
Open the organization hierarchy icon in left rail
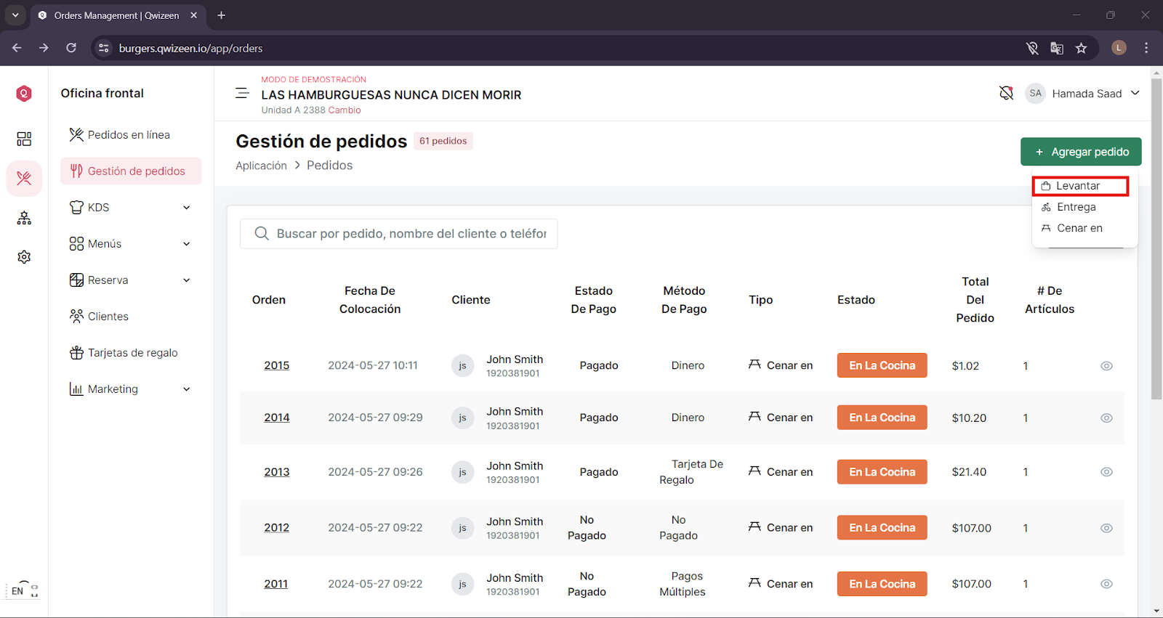click(x=24, y=218)
